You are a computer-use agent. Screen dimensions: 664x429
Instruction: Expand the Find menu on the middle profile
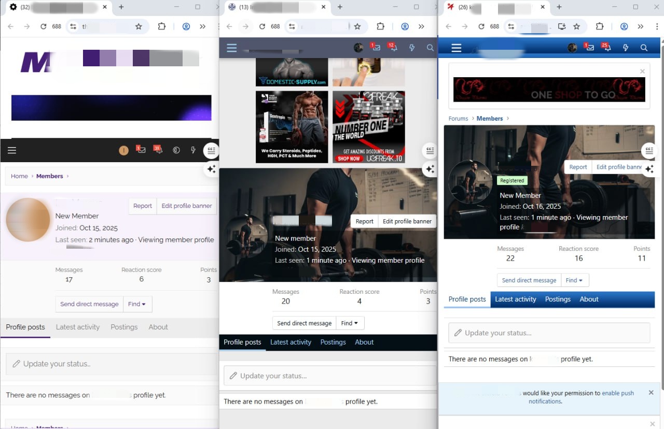click(x=350, y=323)
